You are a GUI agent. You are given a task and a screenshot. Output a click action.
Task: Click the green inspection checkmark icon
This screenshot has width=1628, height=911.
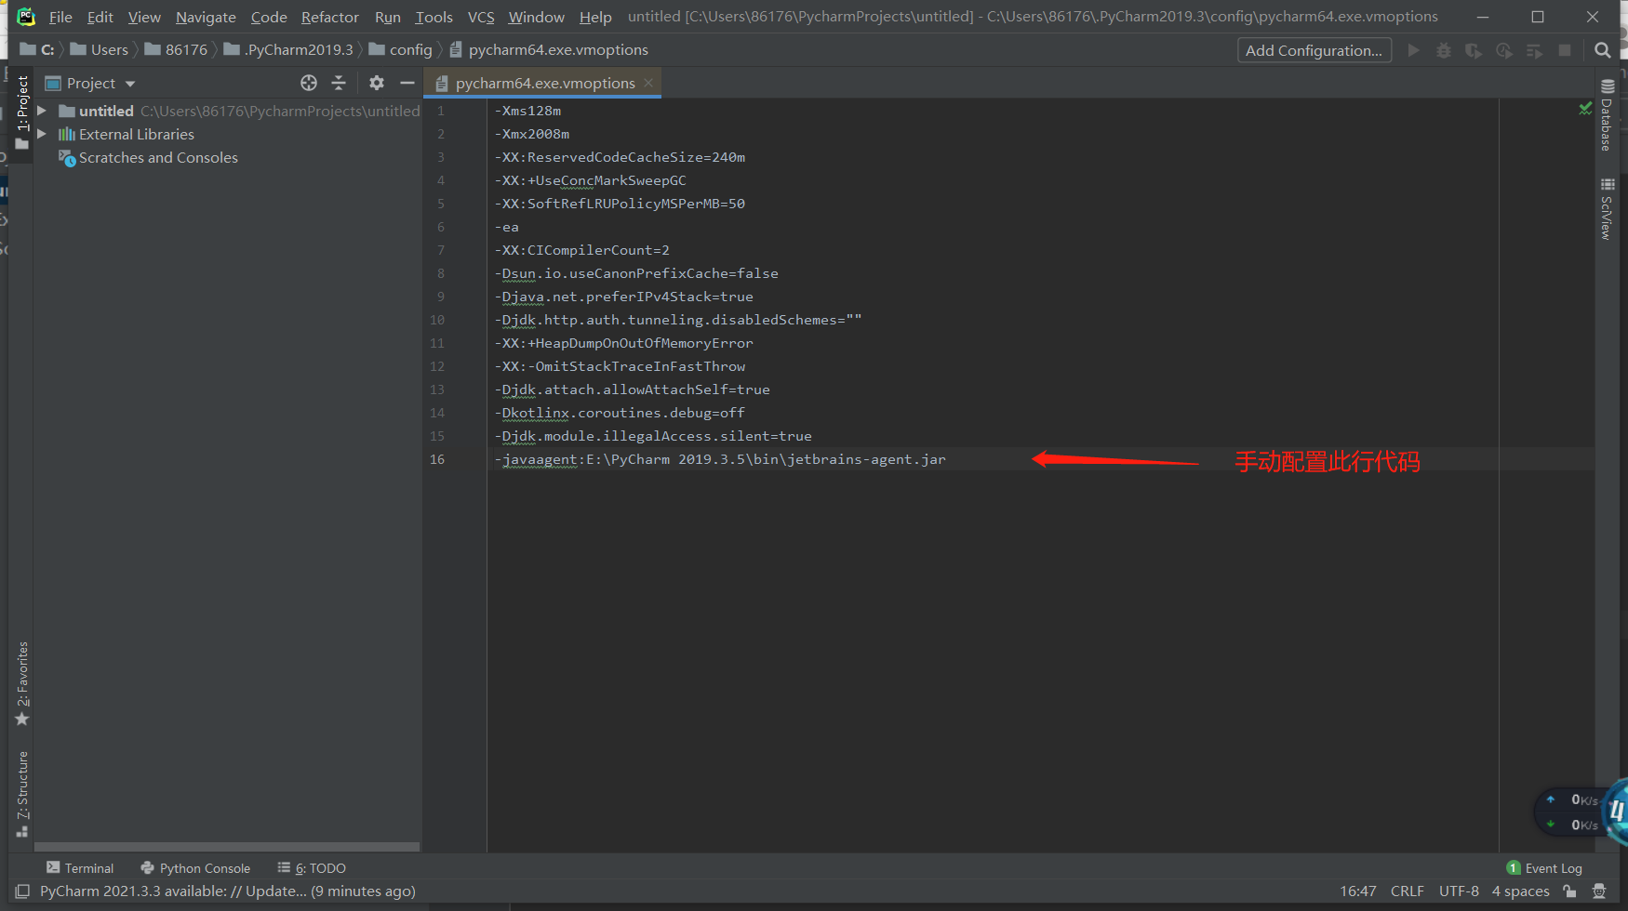[1585, 110]
